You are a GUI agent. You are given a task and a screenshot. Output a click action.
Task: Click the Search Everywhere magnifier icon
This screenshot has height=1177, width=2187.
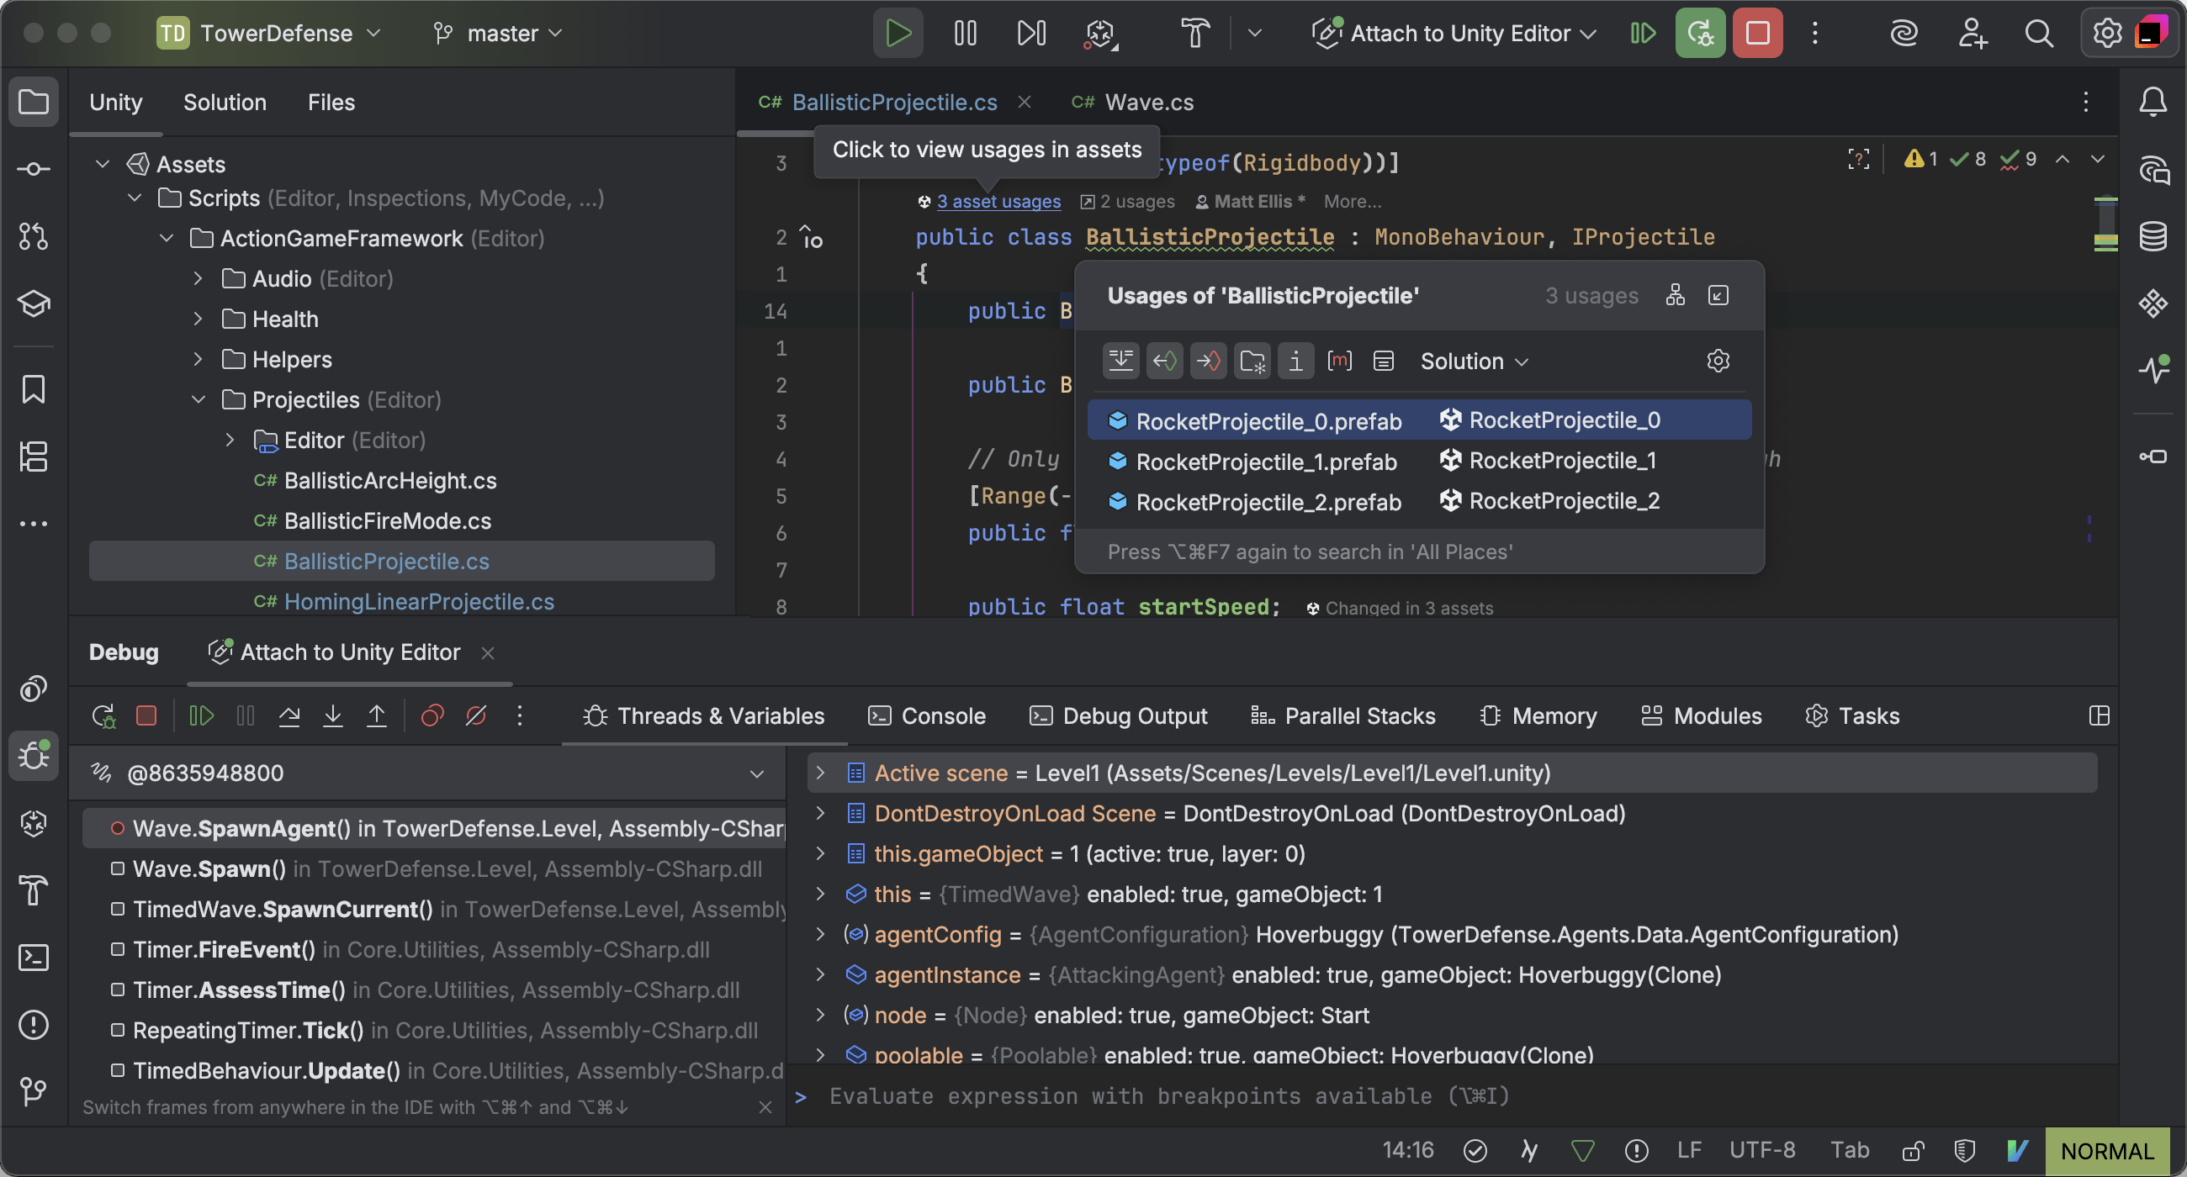tap(2038, 33)
